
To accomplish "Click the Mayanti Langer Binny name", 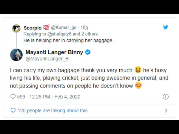I will coord(54,52).
